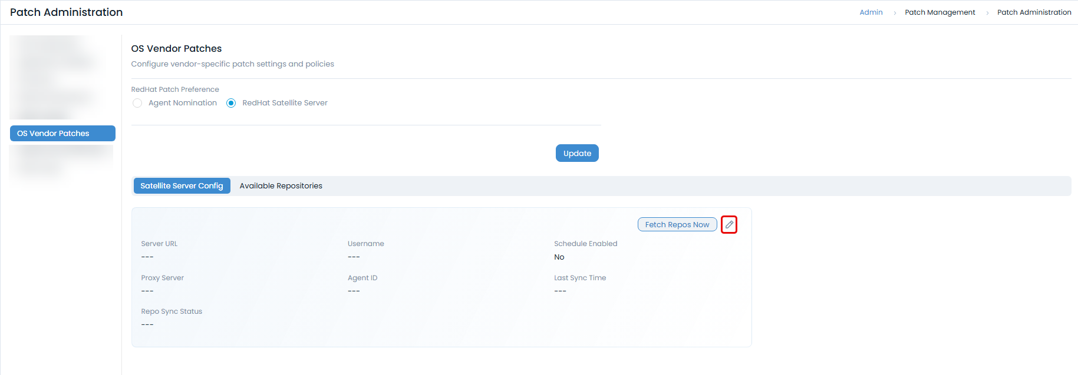The image size is (1078, 375).
Task: Click the Username field value
Action: (x=354, y=257)
